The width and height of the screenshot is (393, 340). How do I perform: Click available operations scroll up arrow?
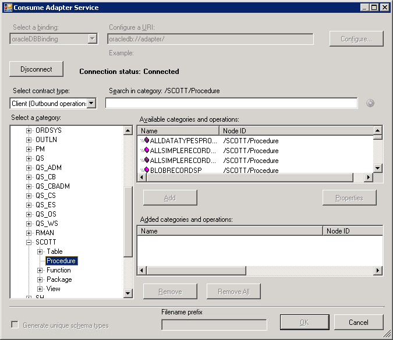[377, 130]
